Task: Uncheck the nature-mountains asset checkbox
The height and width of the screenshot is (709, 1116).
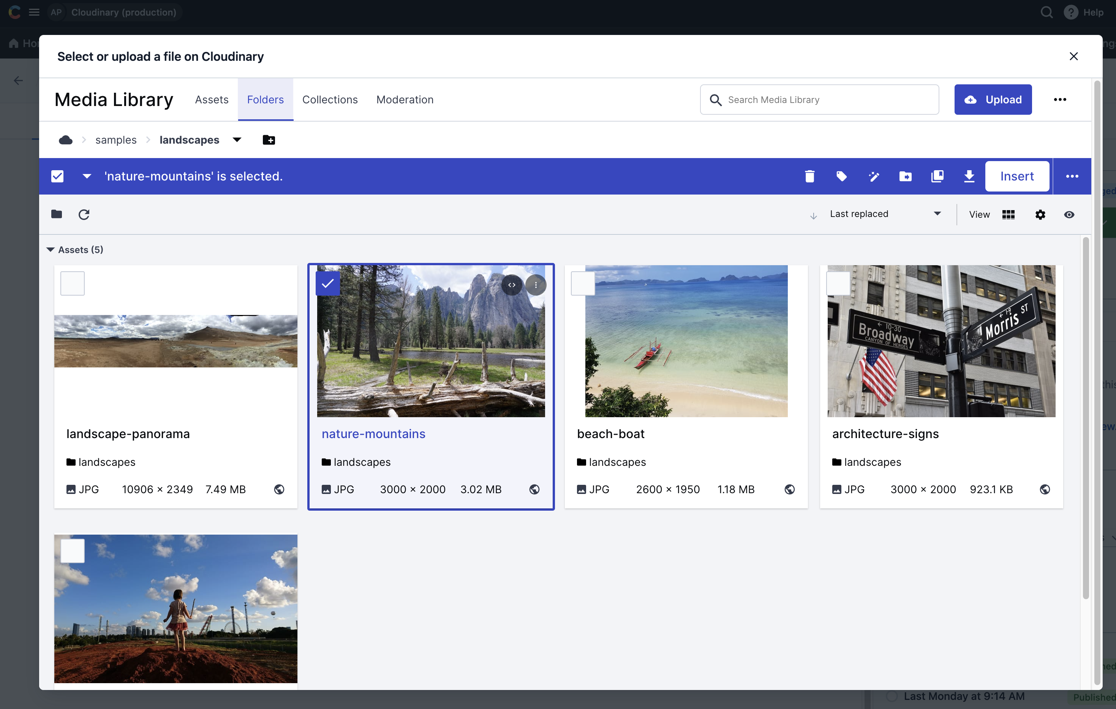Action: (328, 283)
